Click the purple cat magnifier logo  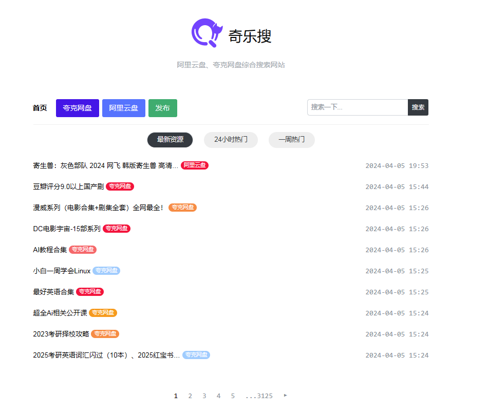(x=207, y=33)
